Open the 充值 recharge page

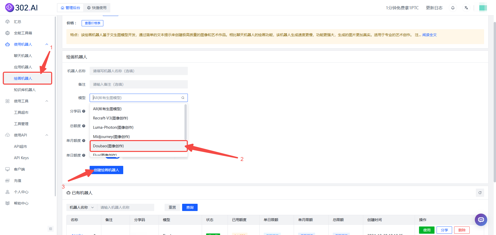tap(18, 181)
